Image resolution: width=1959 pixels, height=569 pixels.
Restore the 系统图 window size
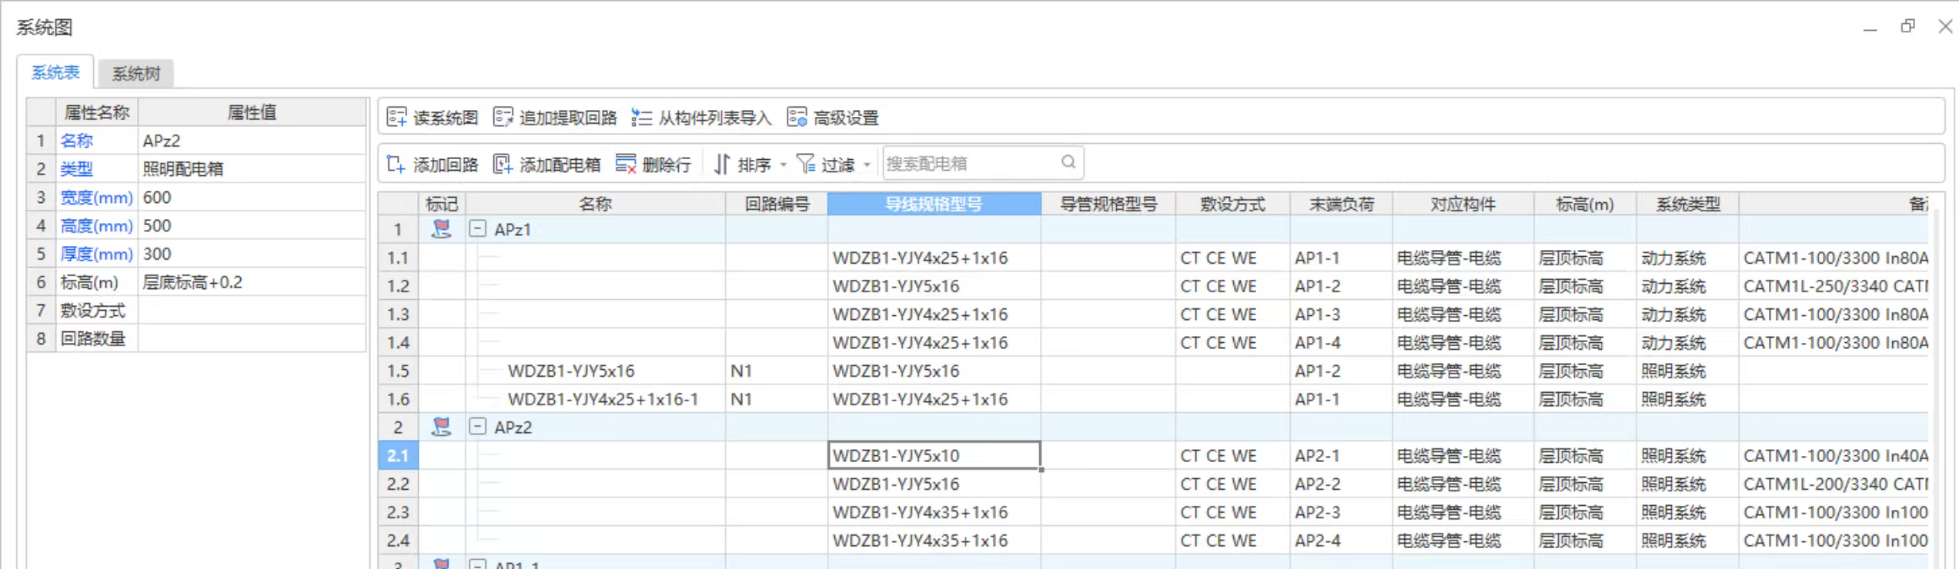[1907, 26]
